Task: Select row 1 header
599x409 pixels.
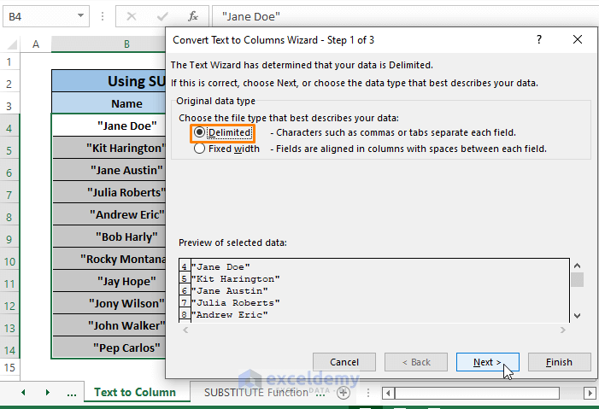Action: click(9, 61)
